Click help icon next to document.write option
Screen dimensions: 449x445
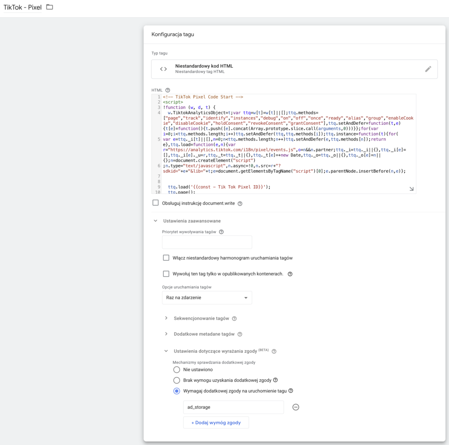coord(240,203)
